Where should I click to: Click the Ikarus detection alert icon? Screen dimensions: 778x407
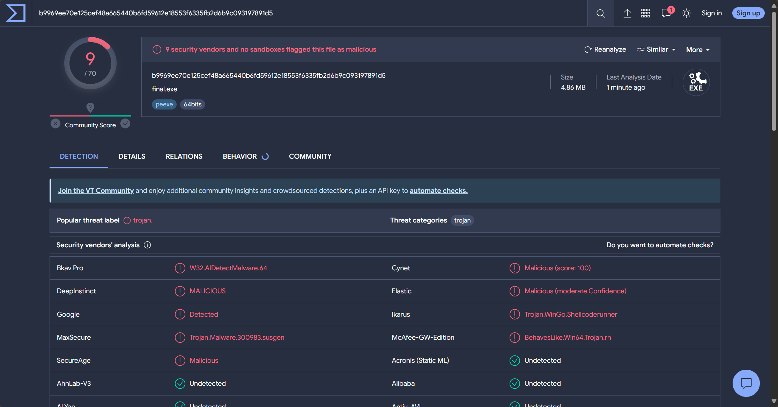pos(515,315)
